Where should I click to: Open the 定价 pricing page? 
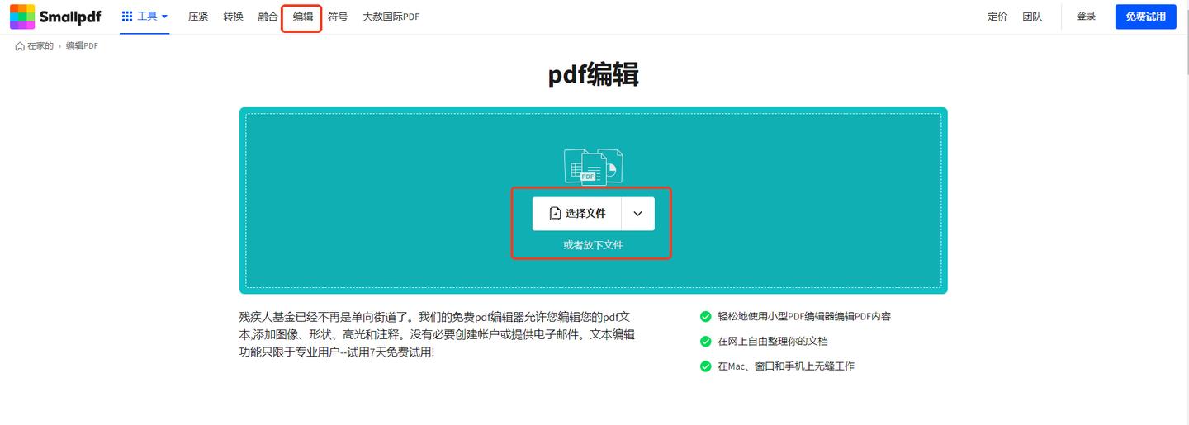click(x=997, y=17)
